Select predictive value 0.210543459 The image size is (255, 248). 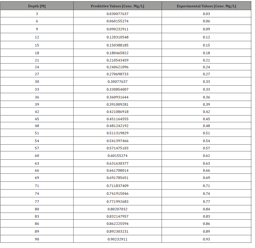tap(117, 60)
